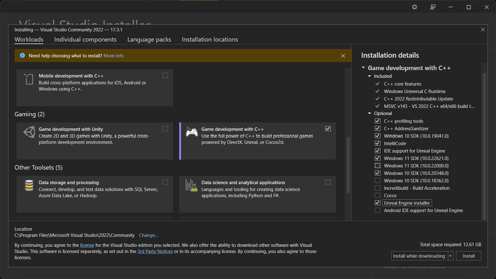Uncheck C++ profiling tools option
This screenshot has height=279, width=496.
point(378,121)
